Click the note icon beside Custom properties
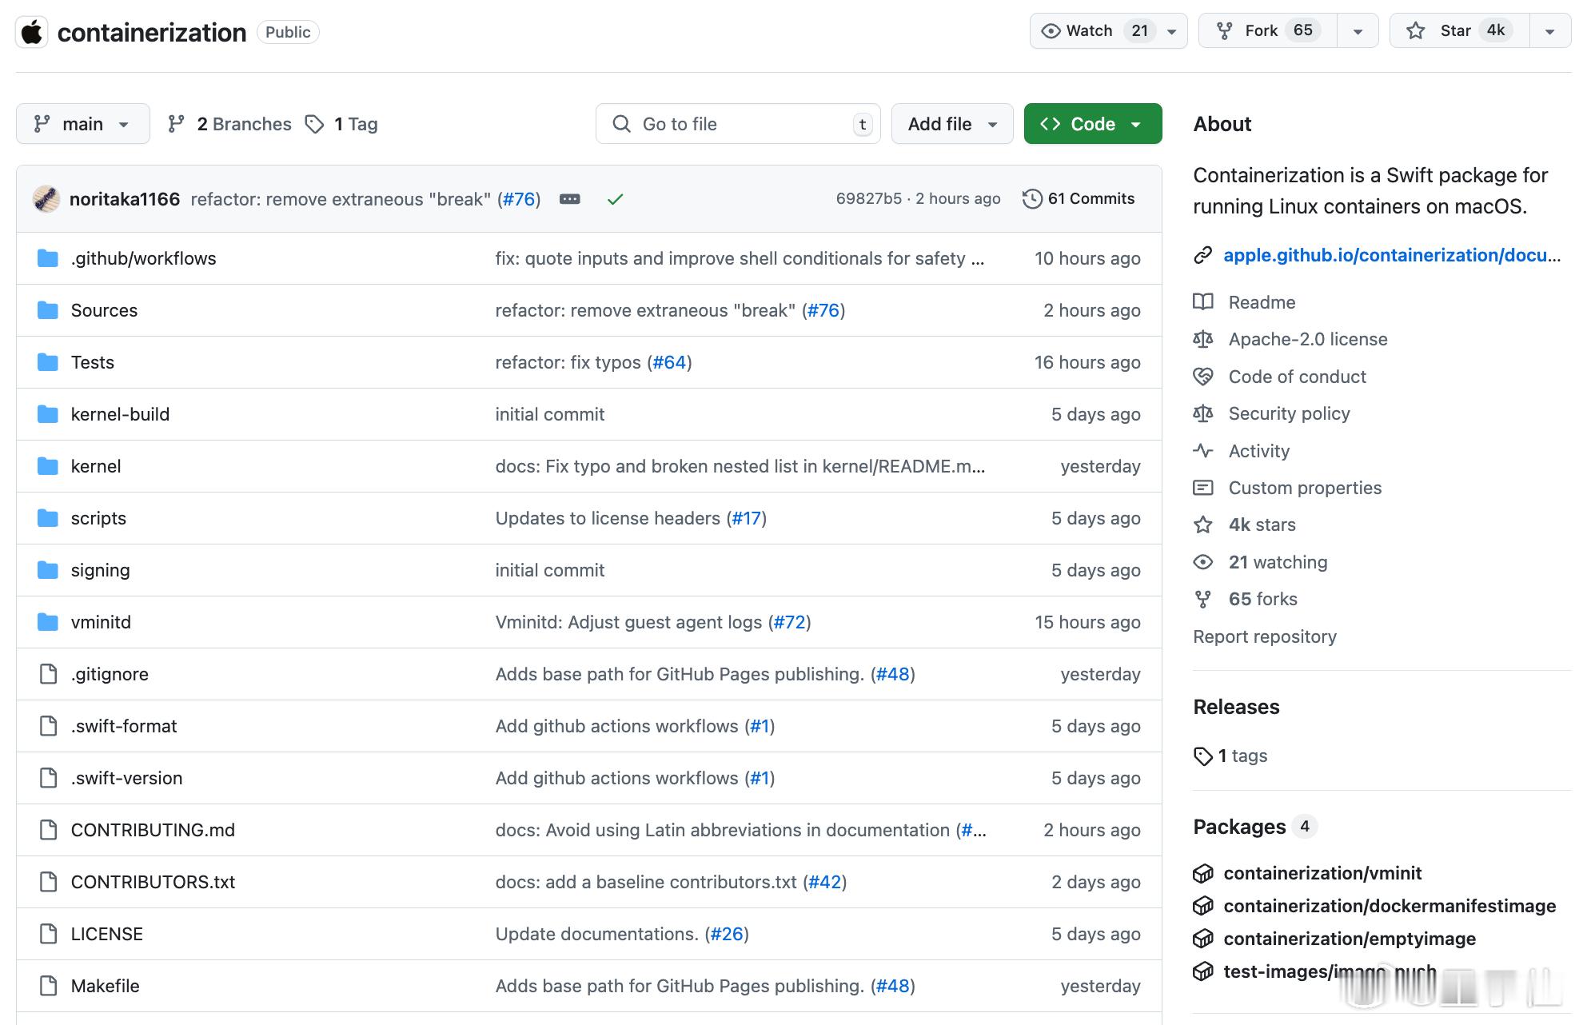Screen dimensions: 1575x1025 click(1203, 488)
